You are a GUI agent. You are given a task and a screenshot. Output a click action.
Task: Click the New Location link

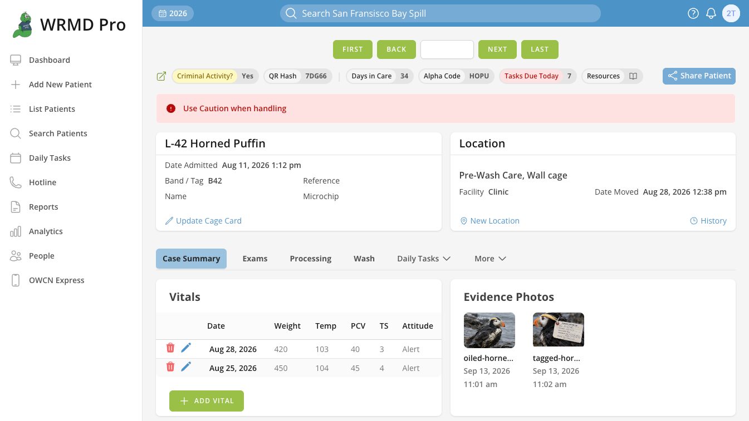tap(489, 221)
